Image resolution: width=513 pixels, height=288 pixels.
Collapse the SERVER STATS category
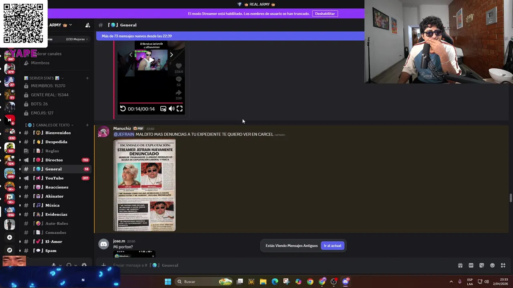(44, 78)
